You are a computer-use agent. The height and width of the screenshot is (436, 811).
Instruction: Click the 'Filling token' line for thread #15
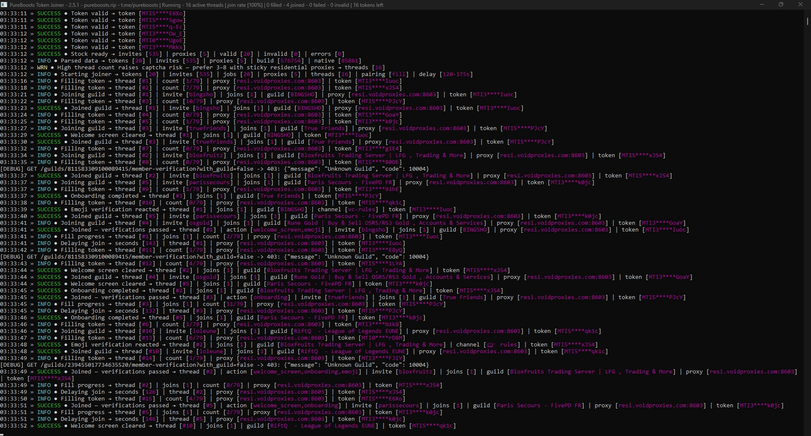[x=203, y=399]
